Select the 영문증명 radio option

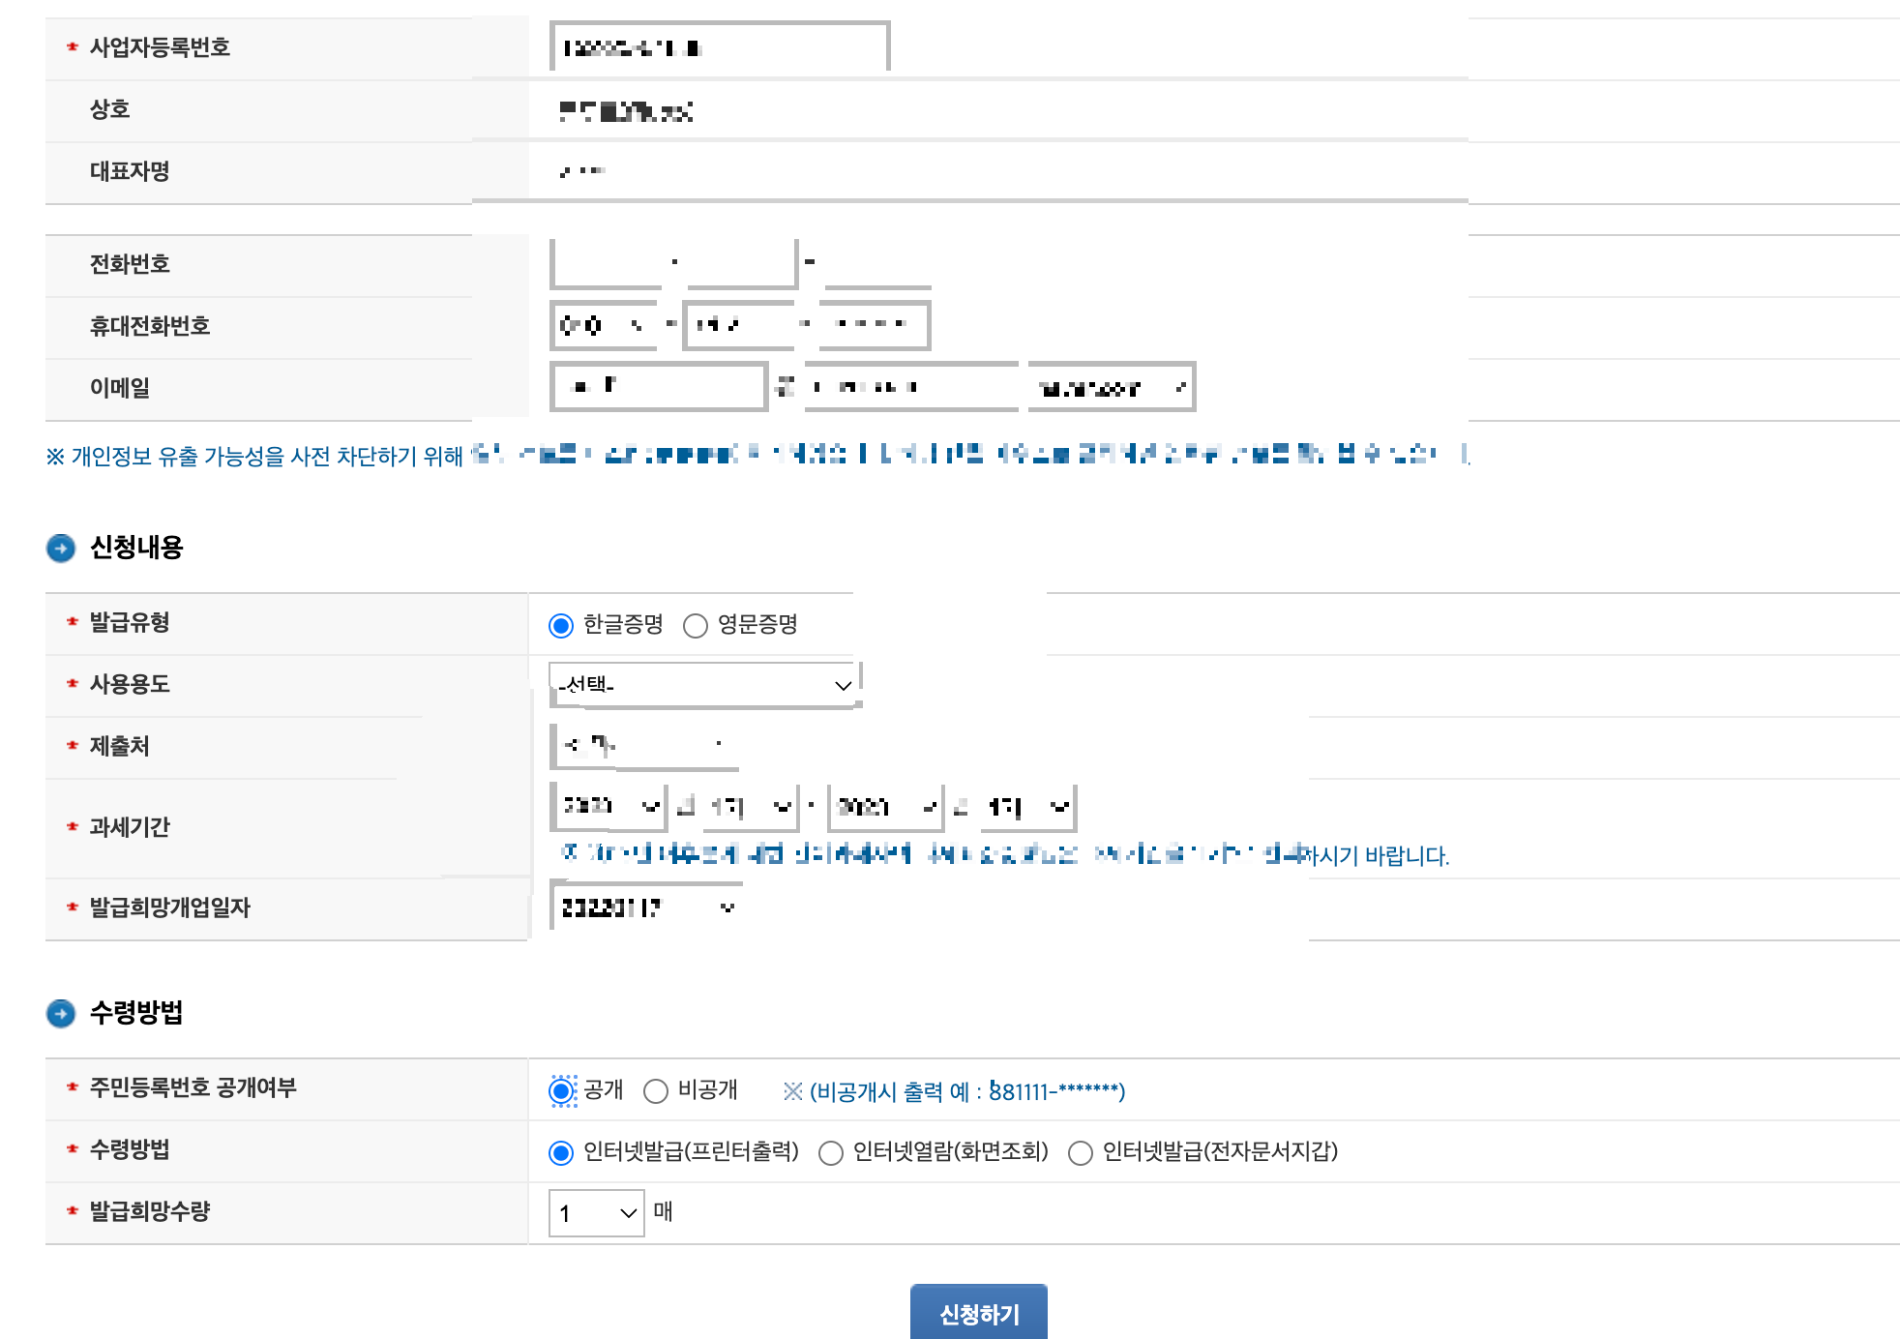696,626
